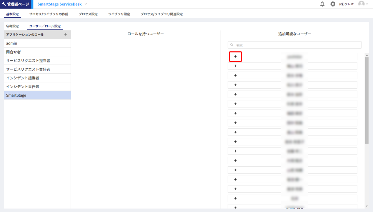
Task: Open the ライブラリ設定 tab
Action: pos(119,14)
